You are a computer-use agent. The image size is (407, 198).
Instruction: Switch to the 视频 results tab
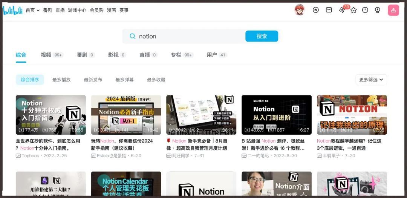point(52,55)
